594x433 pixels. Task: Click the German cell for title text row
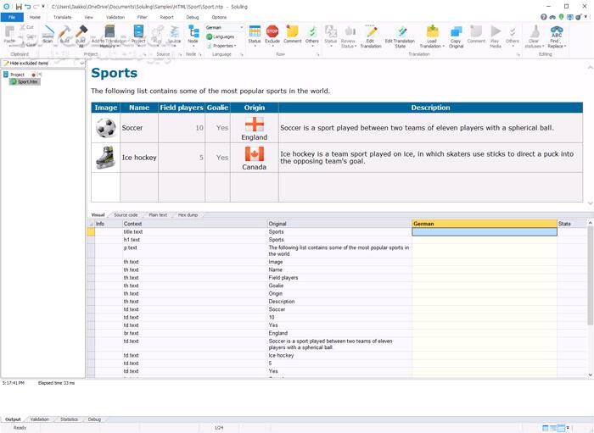pos(484,231)
